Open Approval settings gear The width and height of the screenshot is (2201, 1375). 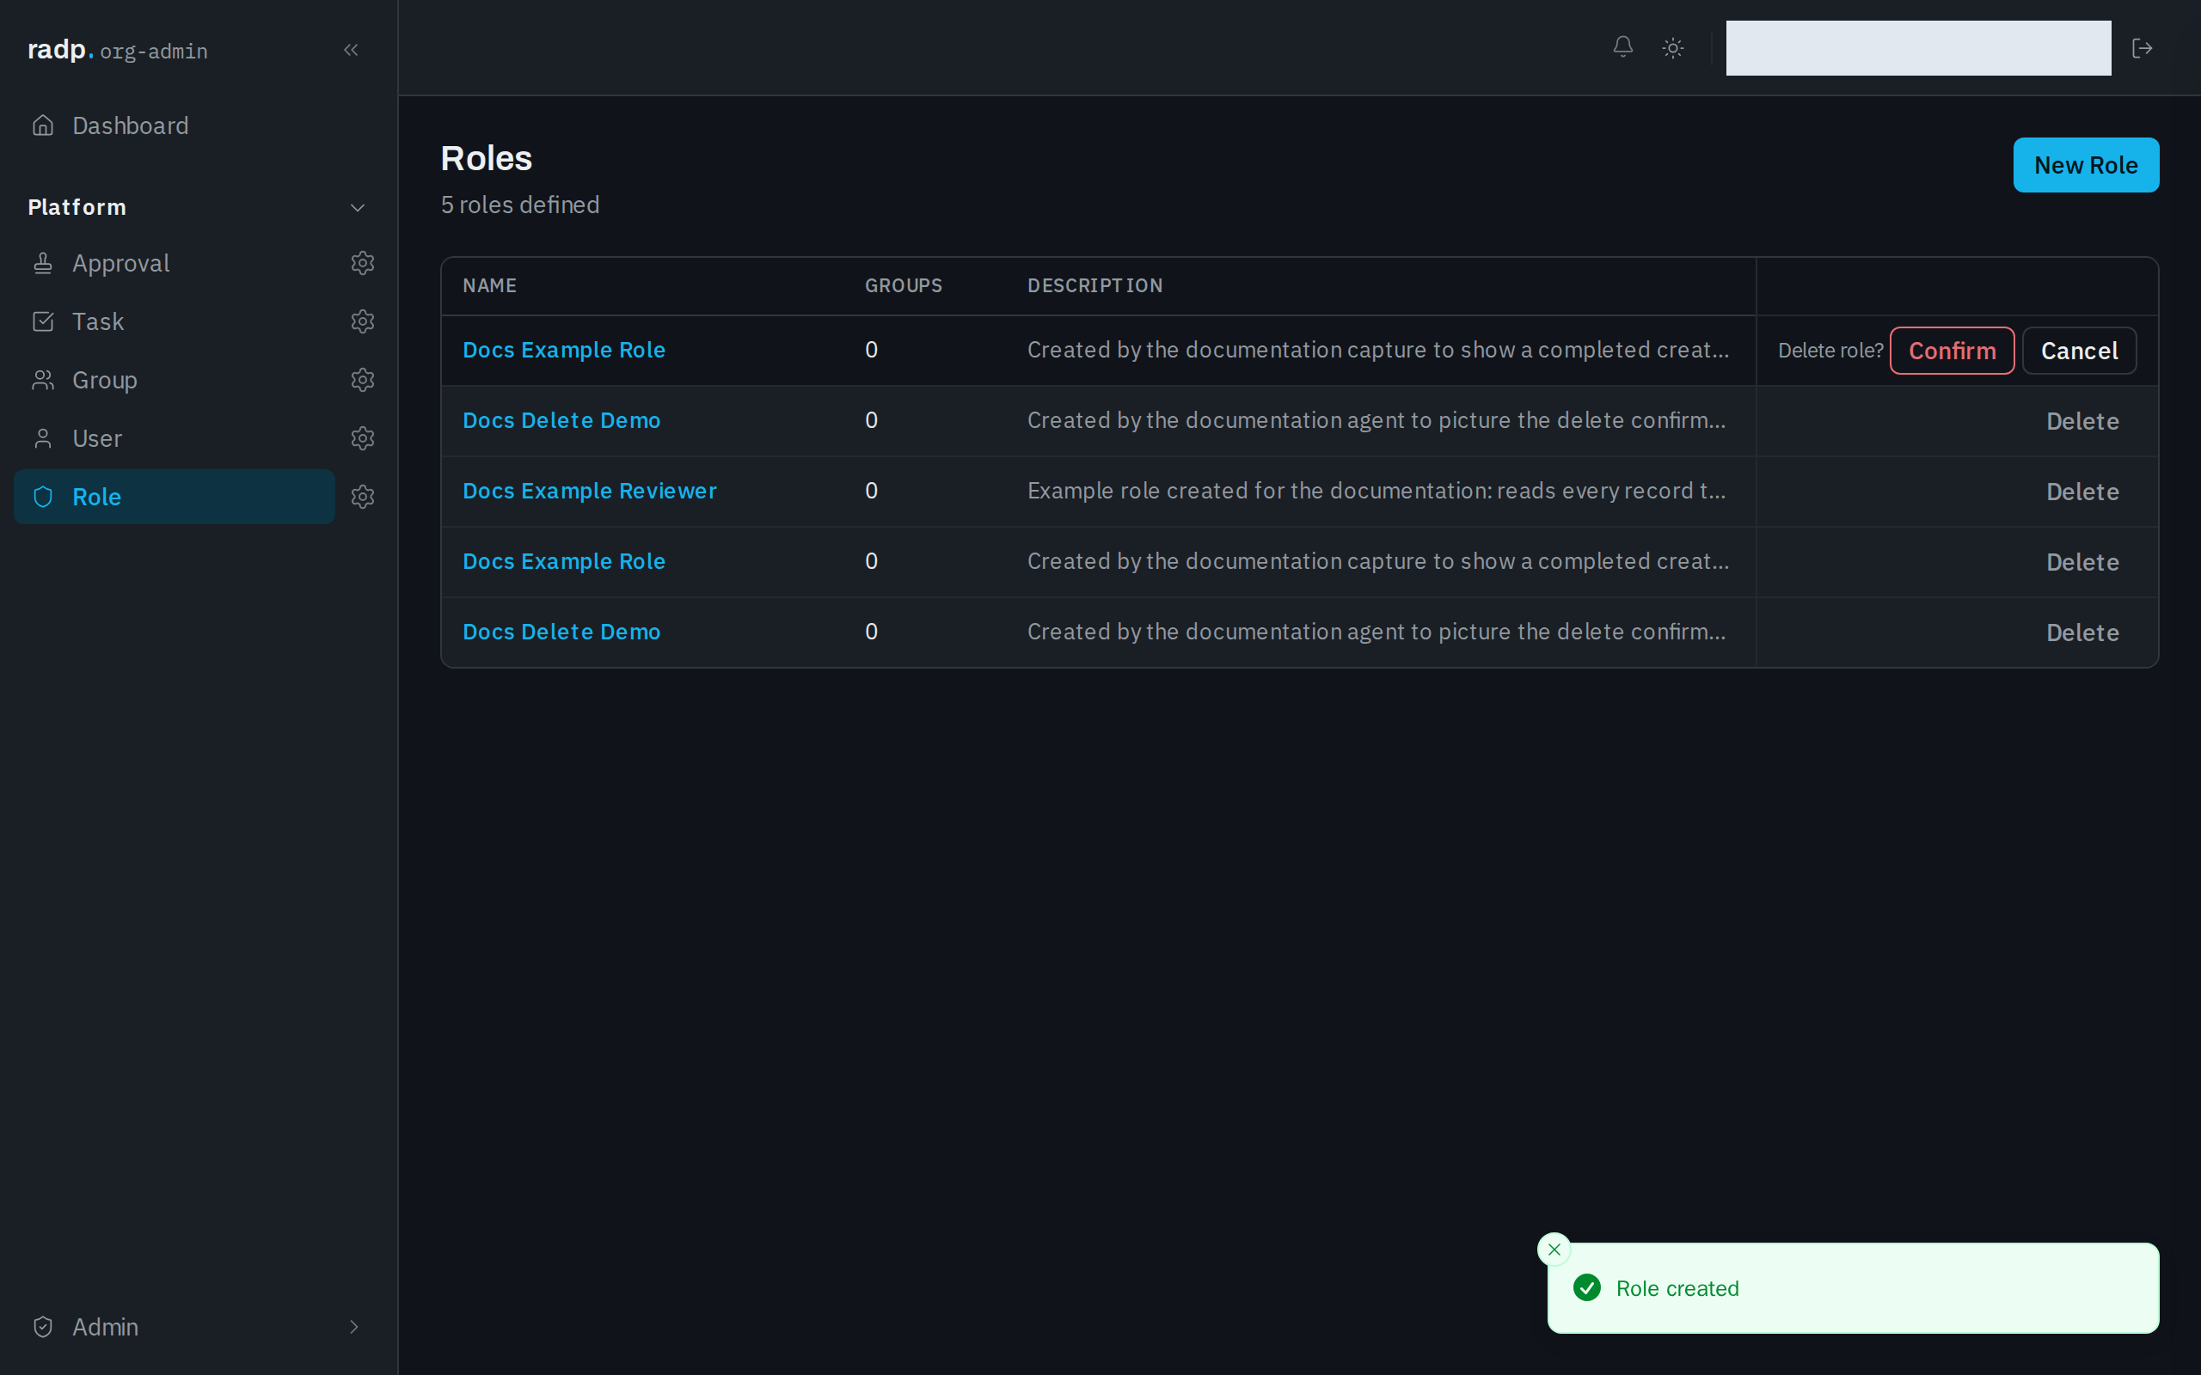tap(363, 263)
